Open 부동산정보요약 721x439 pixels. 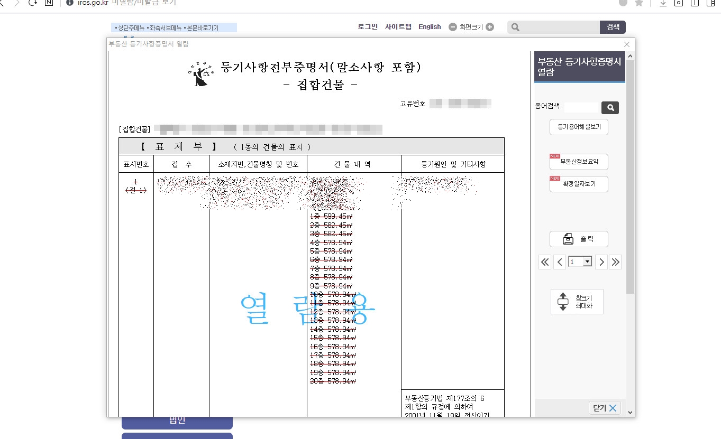pyautogui.click(x=579, y=162)
